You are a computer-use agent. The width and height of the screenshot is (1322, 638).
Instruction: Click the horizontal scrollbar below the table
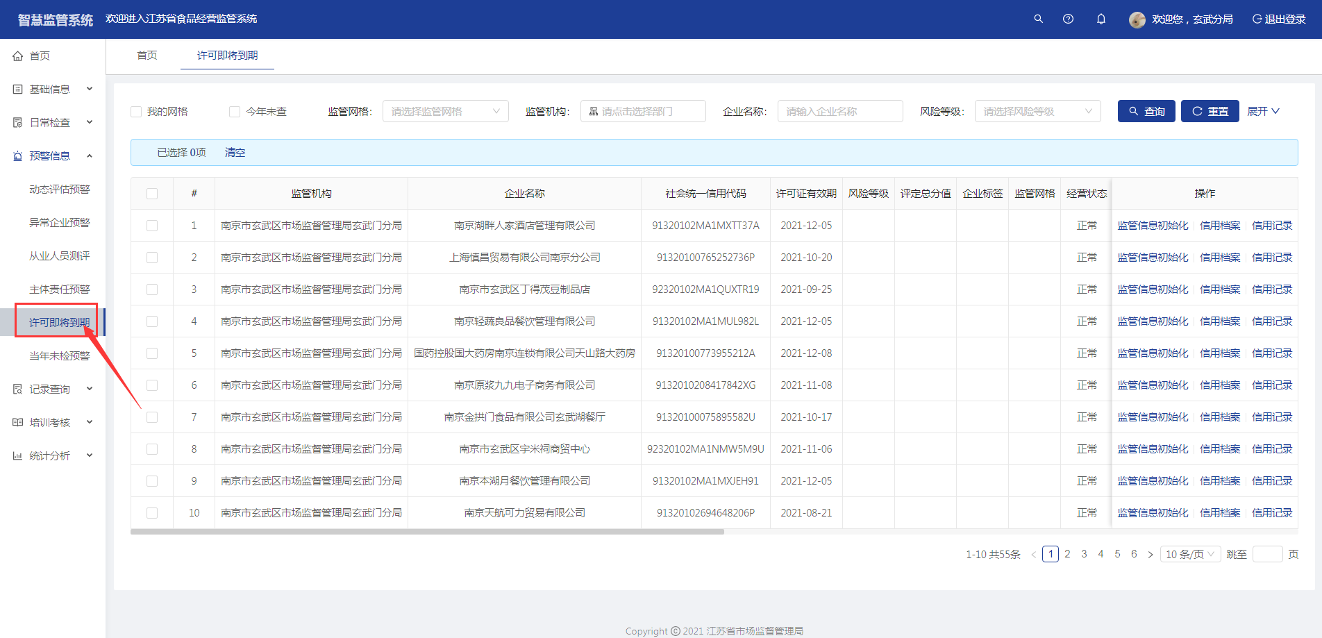click(x=427, y=532)
